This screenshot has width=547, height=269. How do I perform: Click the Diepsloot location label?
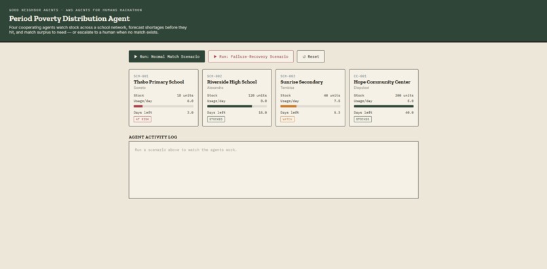(x=362, y=88)
